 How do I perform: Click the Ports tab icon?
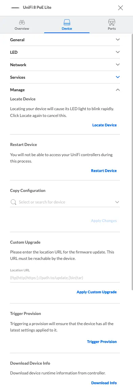(x=112, y=22)
